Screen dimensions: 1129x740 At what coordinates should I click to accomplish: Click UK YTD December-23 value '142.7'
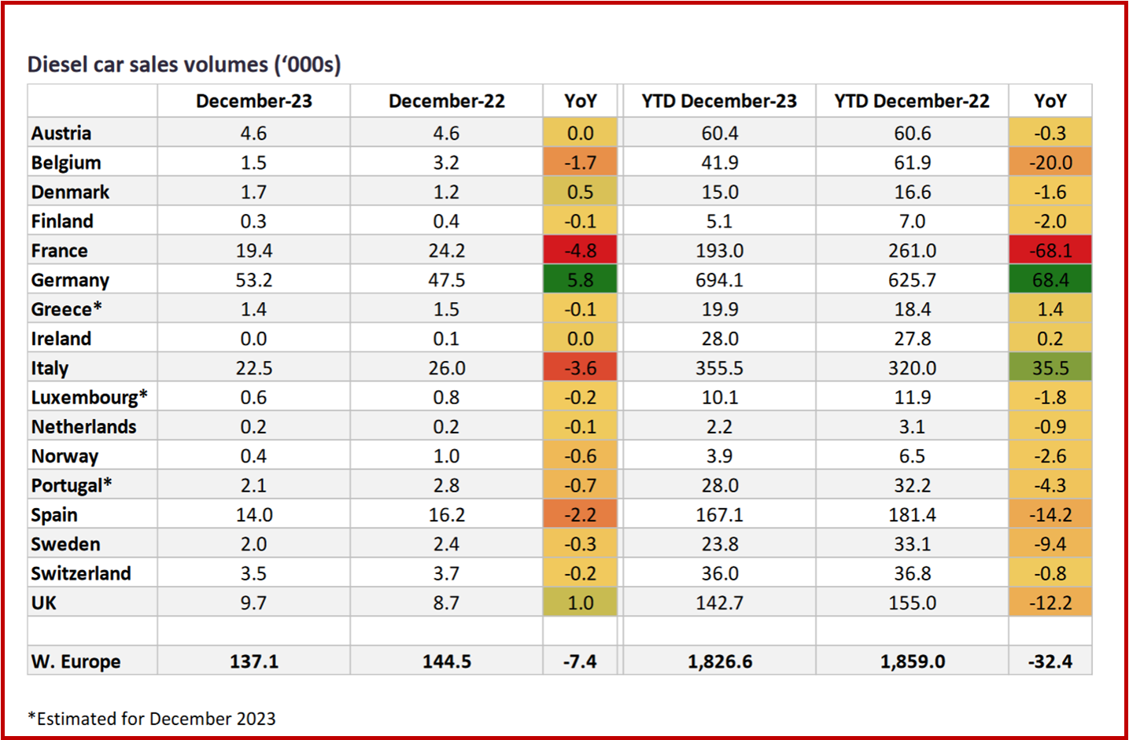pyautogui.click(x=719, y=603)
